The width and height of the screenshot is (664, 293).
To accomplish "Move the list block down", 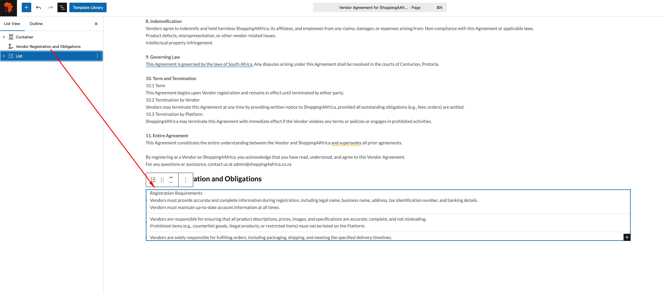I will click(x=171, y=182).
